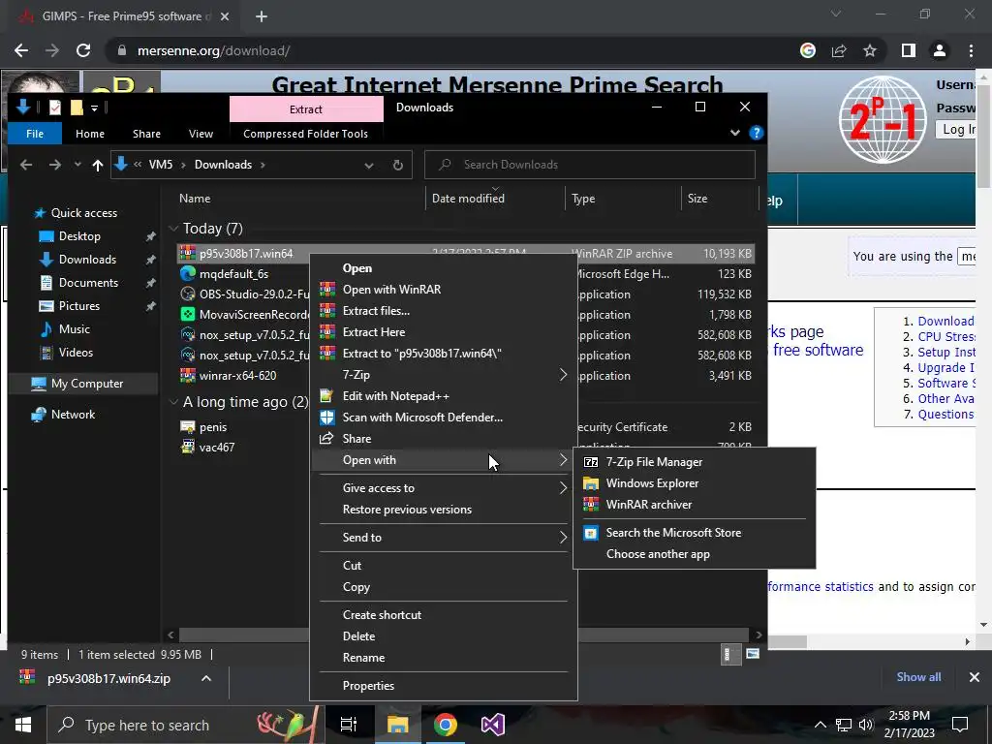Click Chrome share page icon

tap(839, 50)
